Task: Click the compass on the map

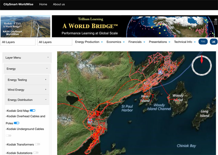Action: pos(202,65)
